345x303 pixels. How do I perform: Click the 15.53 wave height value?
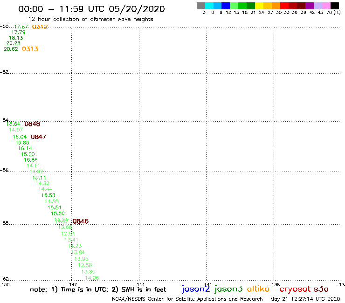click(x=48, y=195)
